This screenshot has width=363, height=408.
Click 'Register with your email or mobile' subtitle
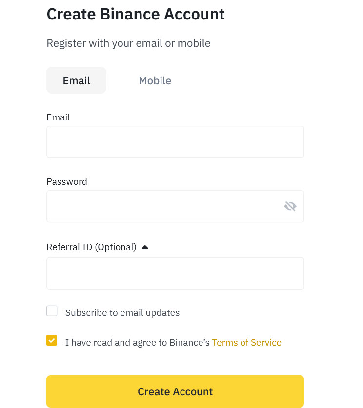tap(128, 43)
